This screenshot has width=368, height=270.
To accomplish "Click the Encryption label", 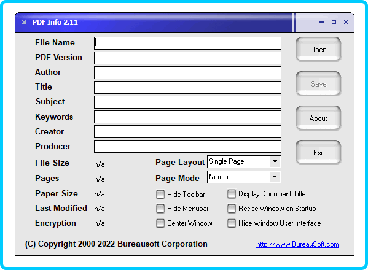I will pyautogui.click(x=55, y=223).
